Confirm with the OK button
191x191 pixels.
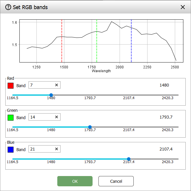(75, 181)
